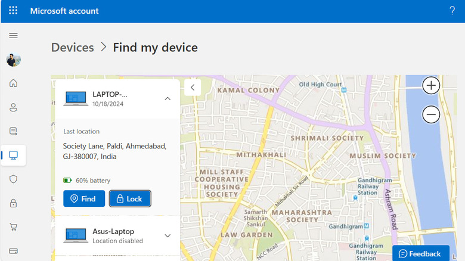Open the Privacy padlock icon in sidebar
This screenshot has width=465, height=261.
pos(13,203)
